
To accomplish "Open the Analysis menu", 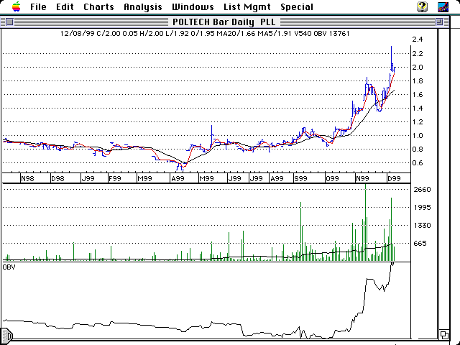I will (x=143, y=7).
